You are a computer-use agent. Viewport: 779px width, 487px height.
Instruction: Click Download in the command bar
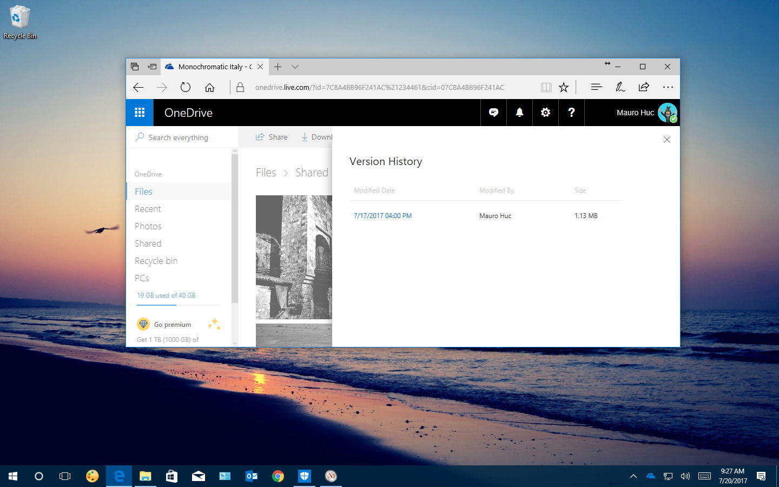pyautogui.click(x=316, y=137)
